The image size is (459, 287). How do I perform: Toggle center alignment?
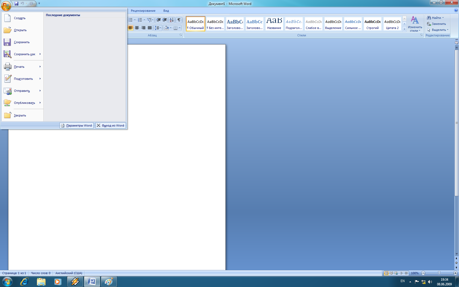tap(137, 28)
